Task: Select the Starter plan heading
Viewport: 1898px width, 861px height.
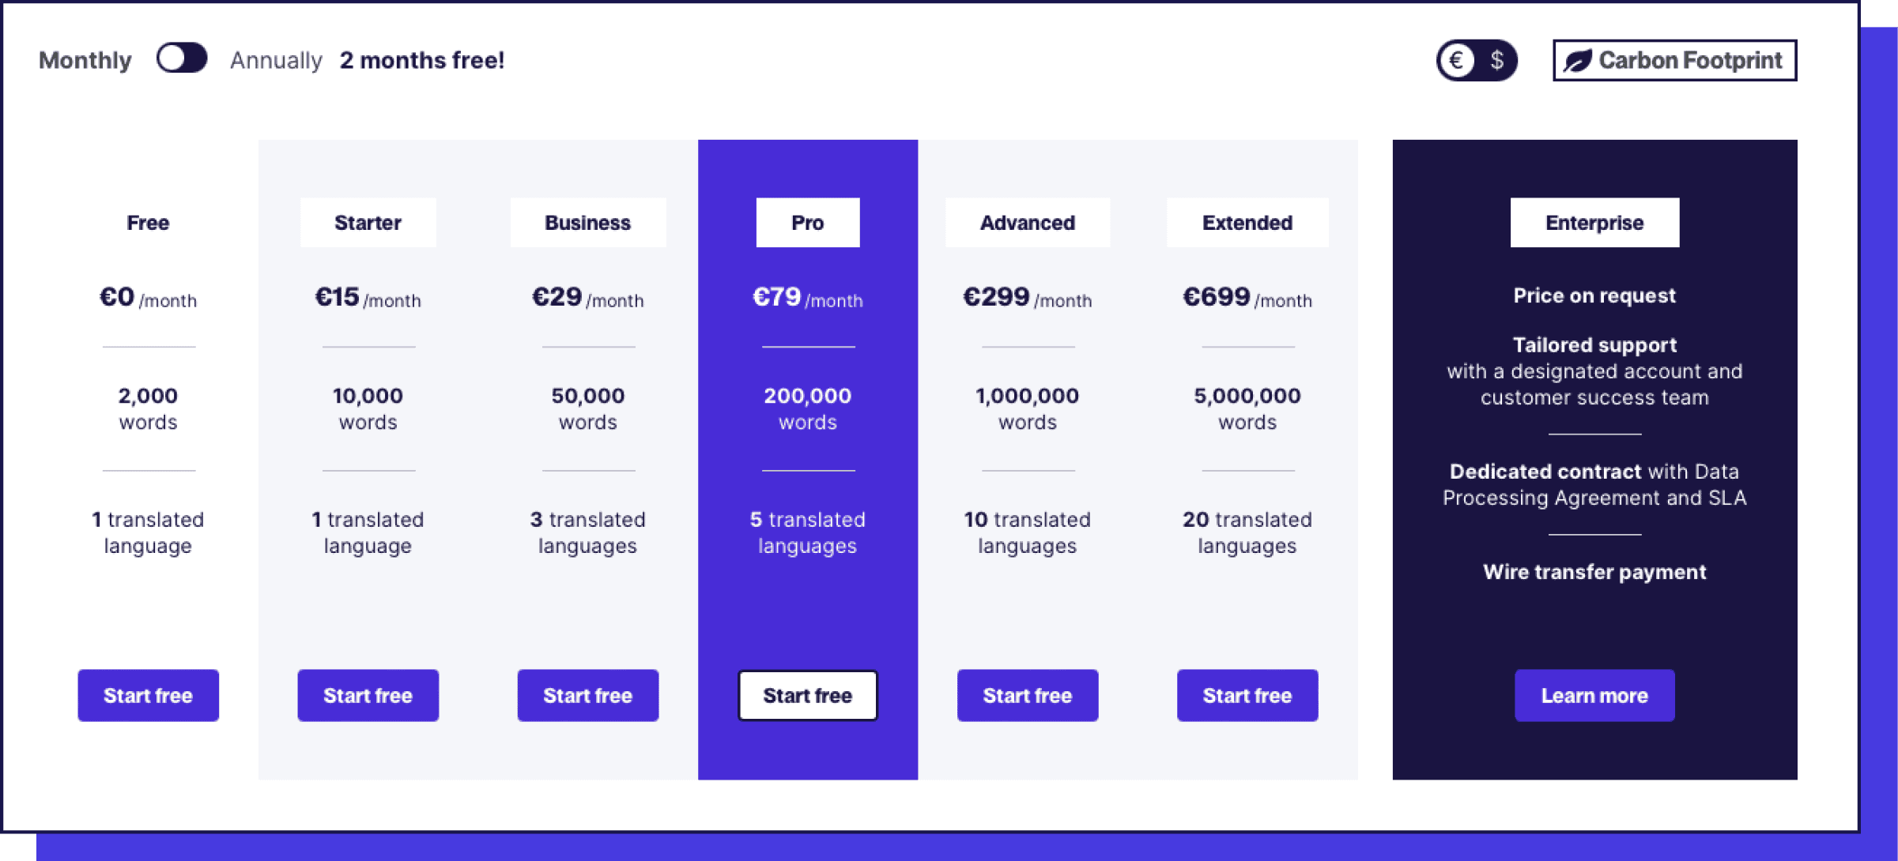Action: click(x=368, y=223)
